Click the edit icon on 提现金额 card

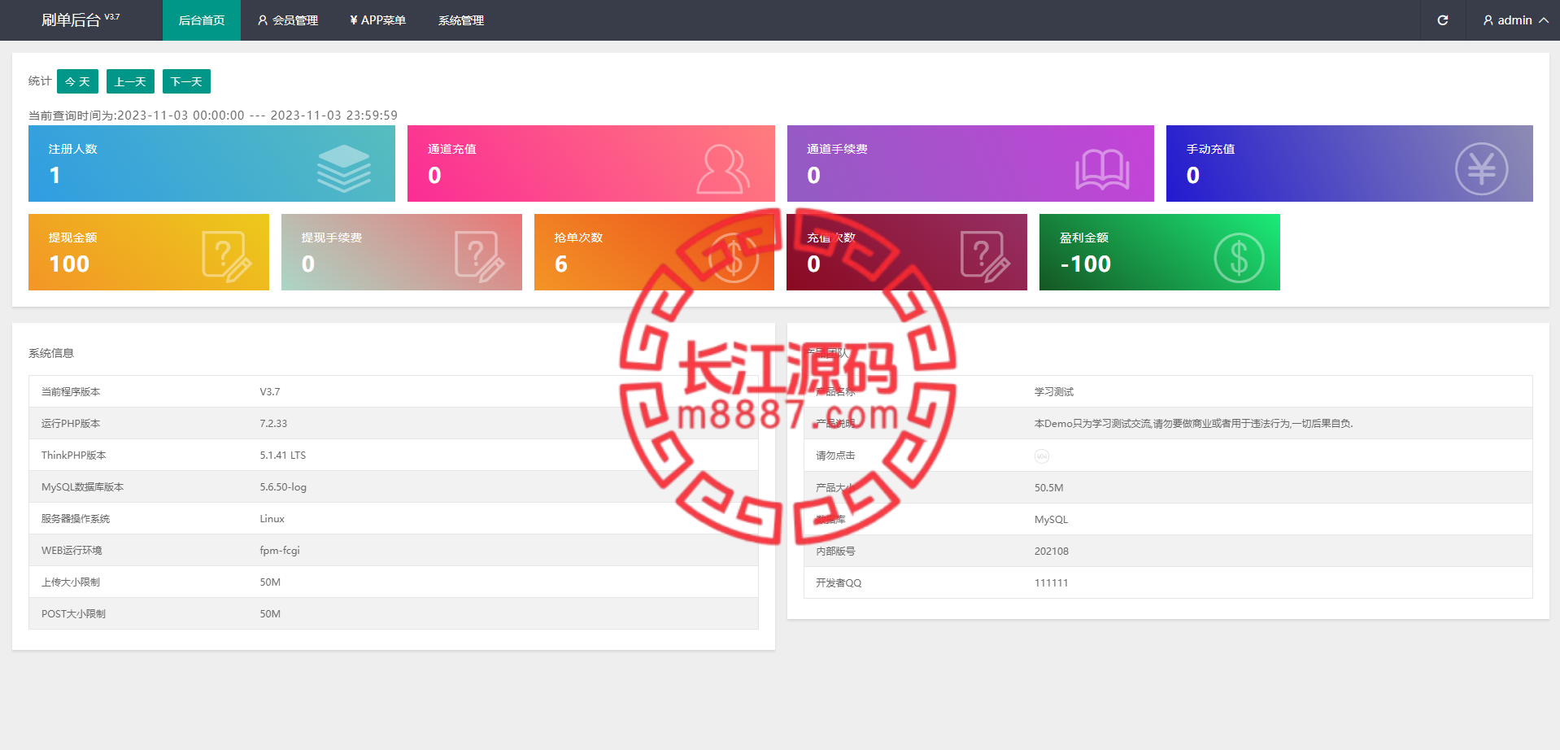click(226, 256)
